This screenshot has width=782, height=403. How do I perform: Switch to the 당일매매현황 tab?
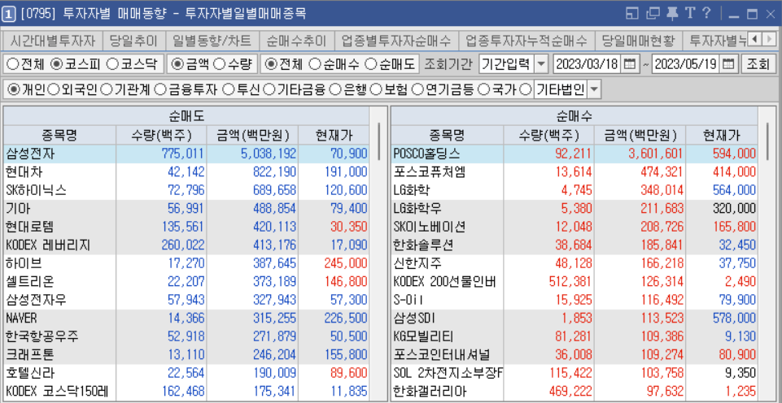(636, 40)
